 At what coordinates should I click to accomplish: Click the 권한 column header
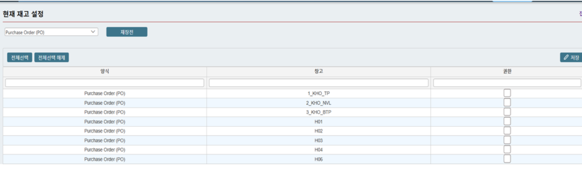coord(507,71)
